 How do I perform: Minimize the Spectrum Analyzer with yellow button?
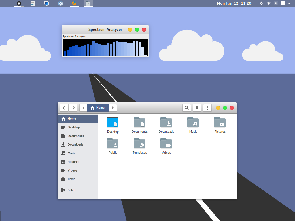130,30
